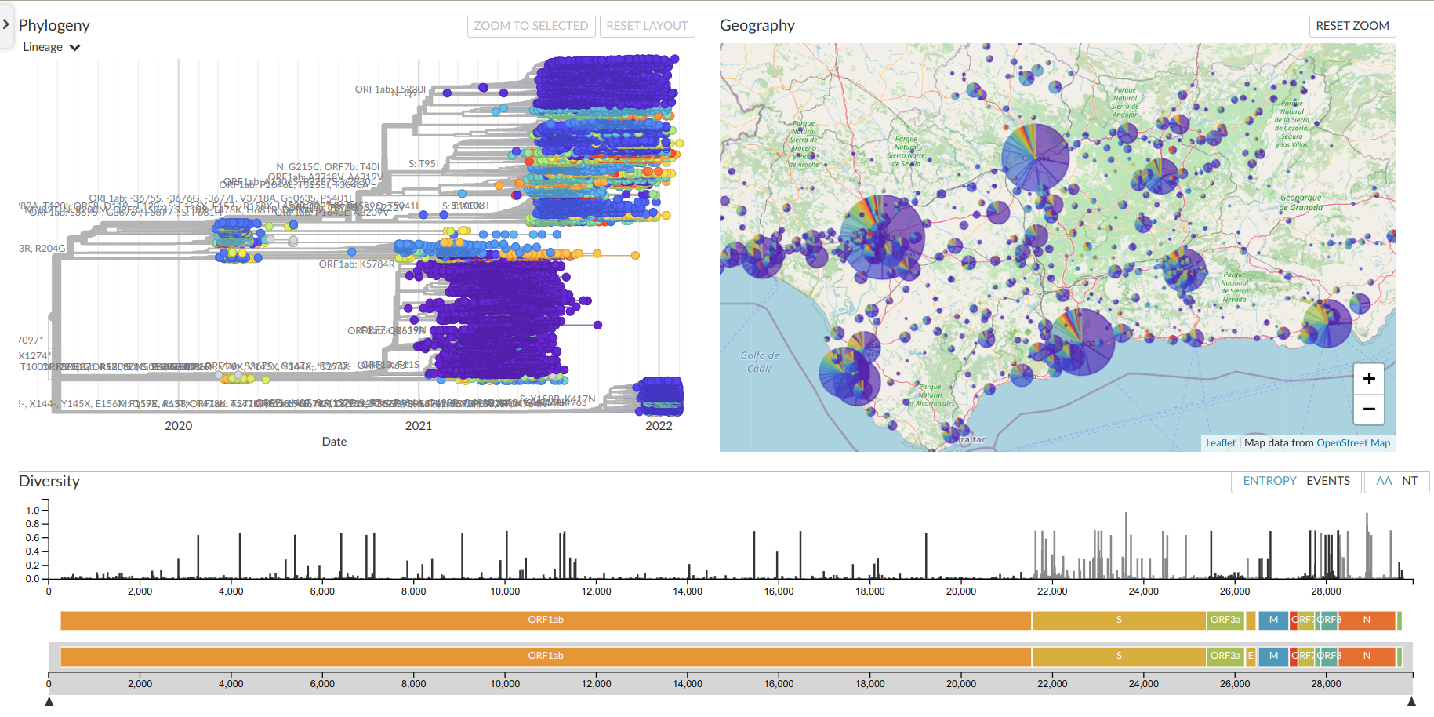Click the large Sevilla pie chart marker
Viewport: 1434px width, 717px height.
point(882,237)
